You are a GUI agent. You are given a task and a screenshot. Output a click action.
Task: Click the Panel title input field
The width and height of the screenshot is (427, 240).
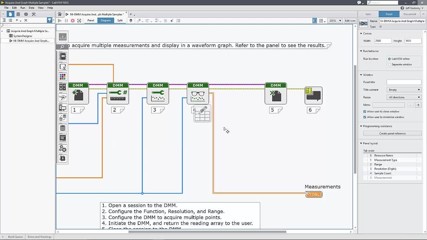point(404,82)
